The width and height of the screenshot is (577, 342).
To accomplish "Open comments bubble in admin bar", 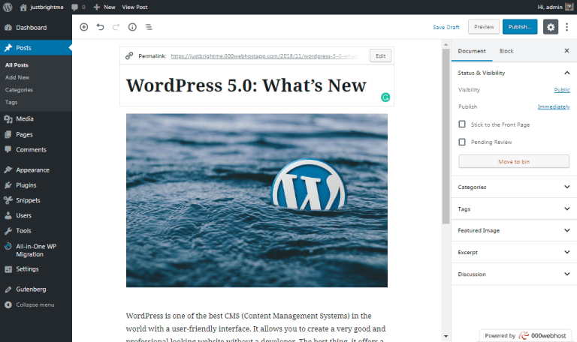I will 78,7.
